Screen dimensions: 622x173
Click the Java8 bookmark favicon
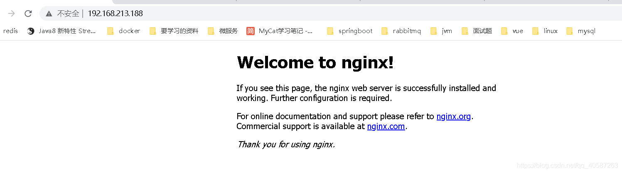31,31
